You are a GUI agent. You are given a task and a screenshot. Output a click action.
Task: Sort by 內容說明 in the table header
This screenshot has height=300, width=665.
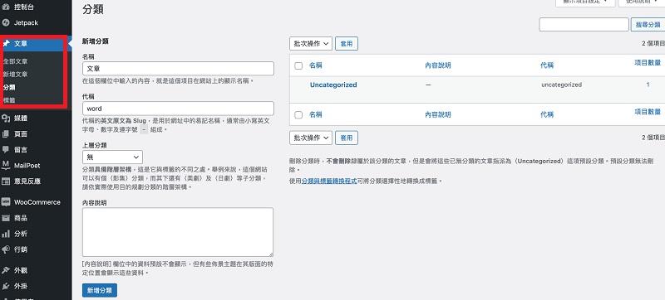[x=438, y=65]
